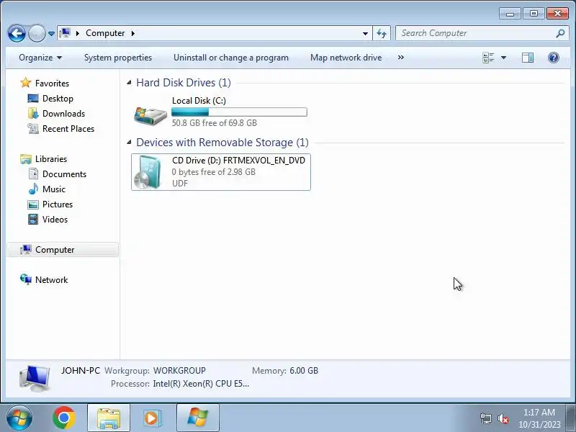The height and width of the screenshot is (432, 576).
Task: Click the Libraries folder icon in sidebar
Action: click(x=26, y=159)
